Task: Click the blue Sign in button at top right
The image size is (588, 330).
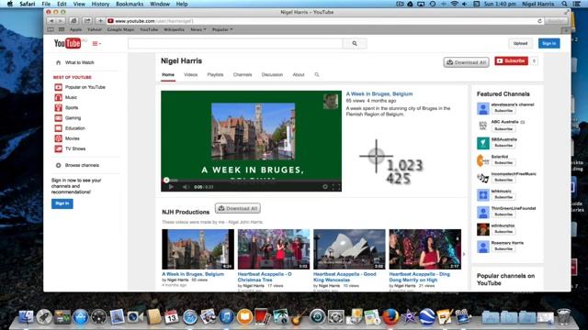Action: (x=549, y=43)
